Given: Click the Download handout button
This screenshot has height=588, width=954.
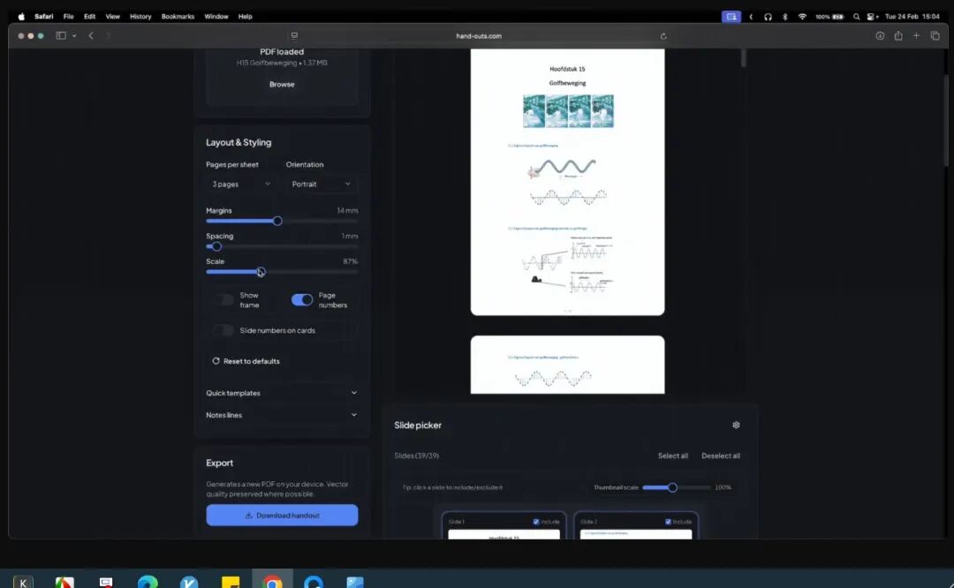Looking at the screenshot, I should pos(282,515).
